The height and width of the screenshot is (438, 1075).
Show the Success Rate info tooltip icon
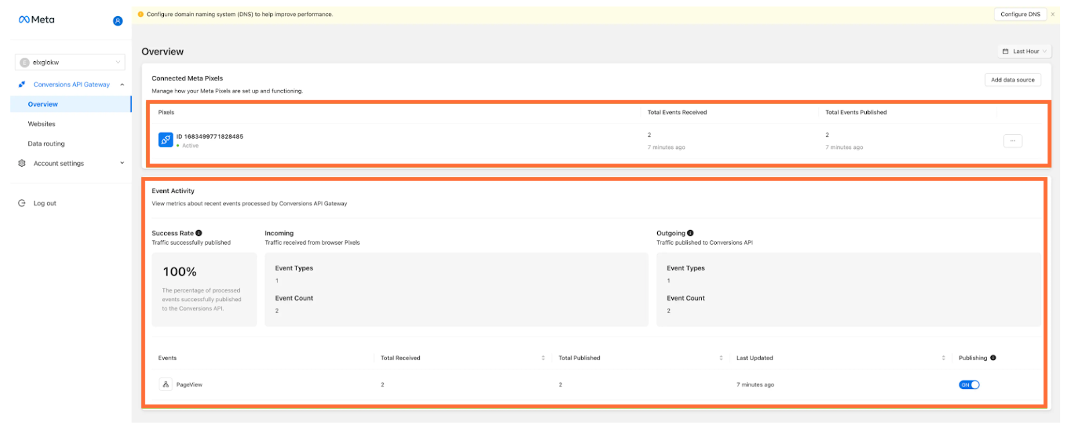click(199, 233)
